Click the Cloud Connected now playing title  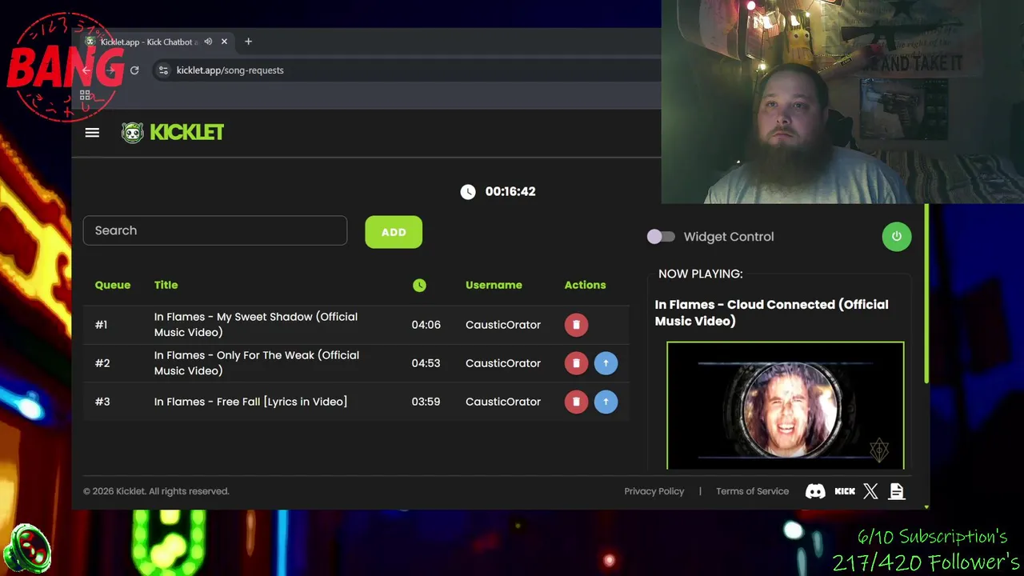(771, 313)
